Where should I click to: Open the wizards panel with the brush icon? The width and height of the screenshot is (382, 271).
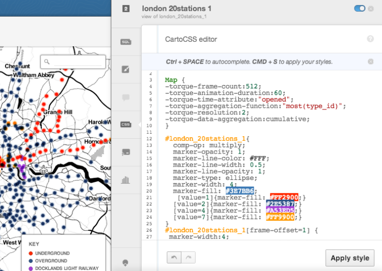tap(126, 69)
